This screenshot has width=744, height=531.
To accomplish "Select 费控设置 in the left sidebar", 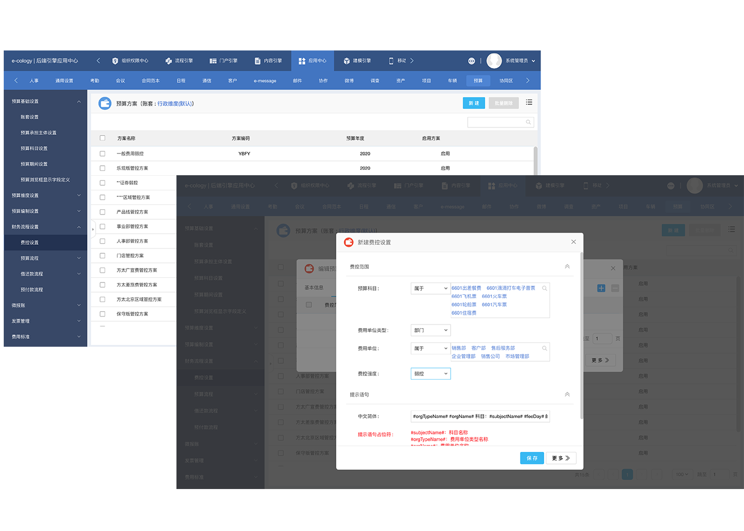I will (x=30, y=243).
